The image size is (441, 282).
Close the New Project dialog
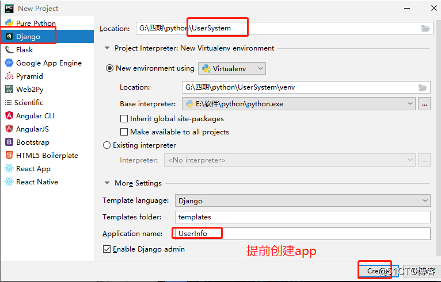[434, 9]
